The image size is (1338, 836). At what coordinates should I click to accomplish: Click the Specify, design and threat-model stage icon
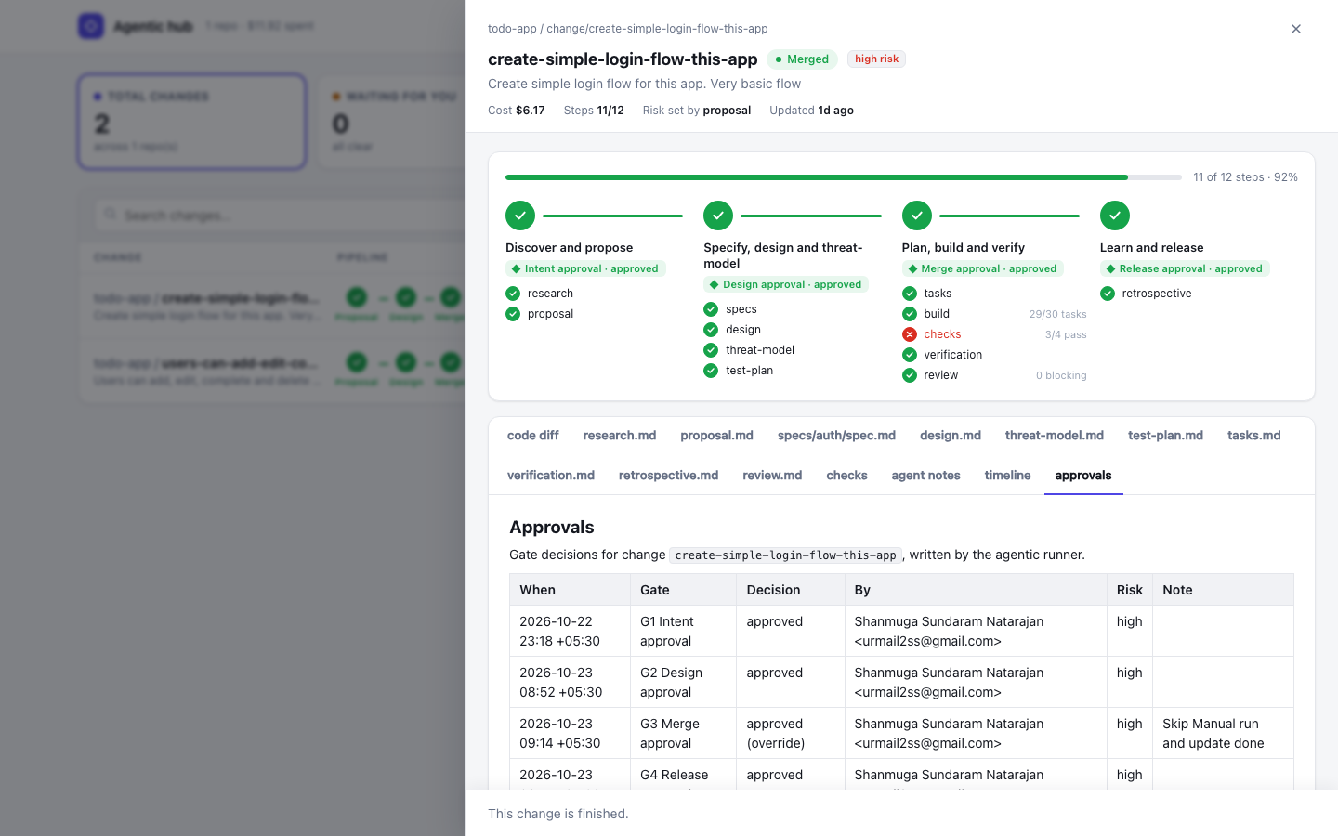(x=718, y=216)
